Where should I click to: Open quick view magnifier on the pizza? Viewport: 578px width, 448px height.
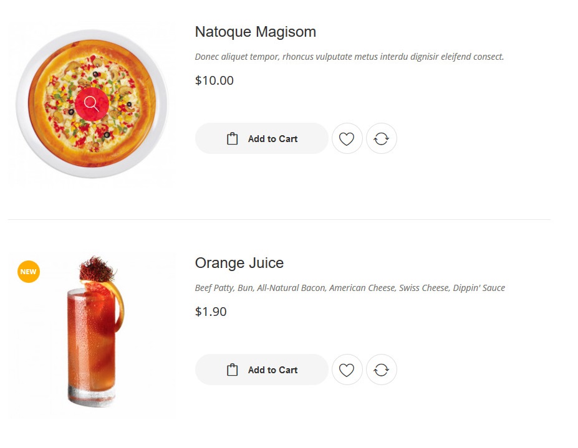pos(92,104)
